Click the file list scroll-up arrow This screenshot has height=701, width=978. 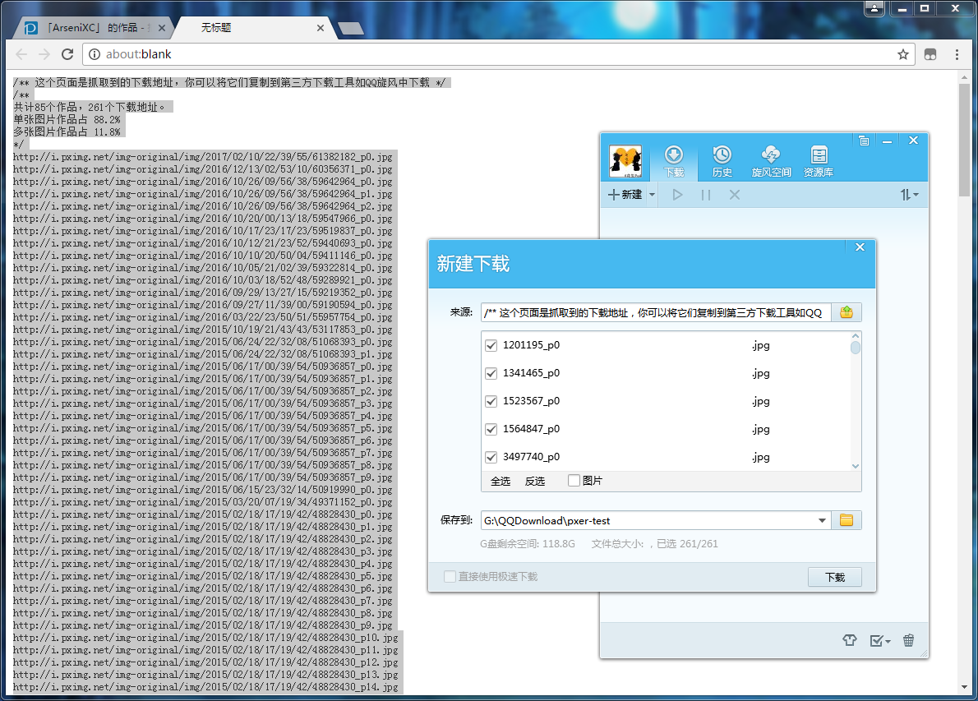point(855,336)
